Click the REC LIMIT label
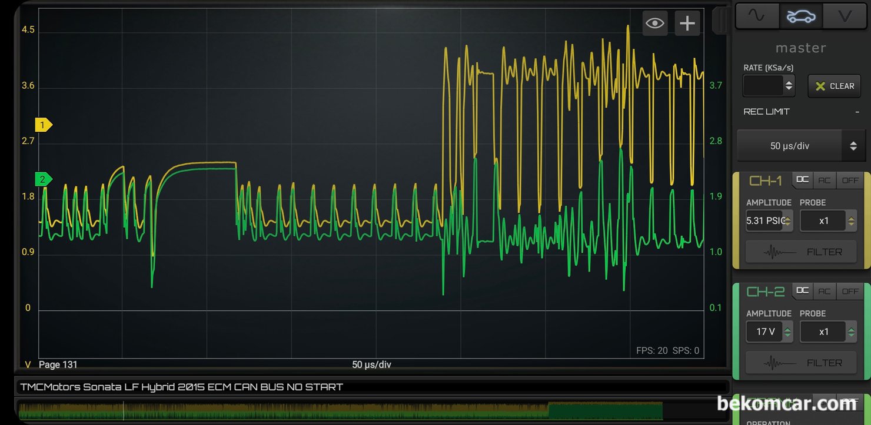This screenshot has height=425, width=871. [x=766, y=112]
